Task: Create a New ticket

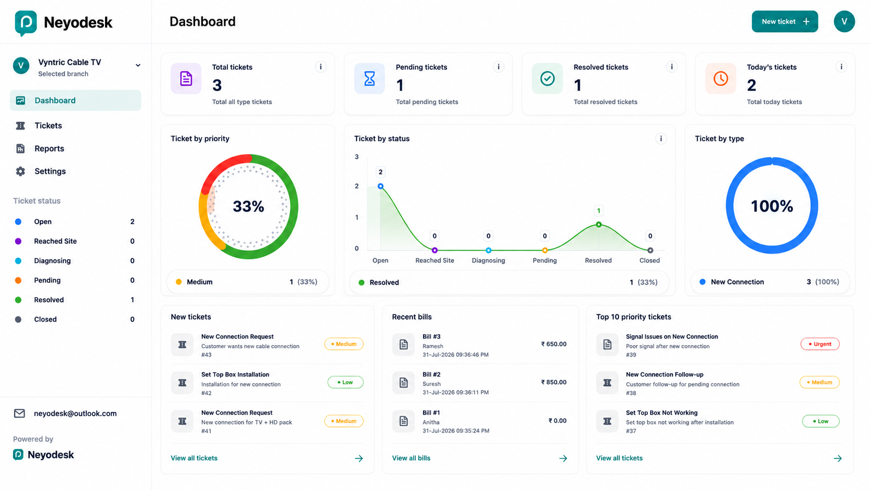Action: click(785, 21)
